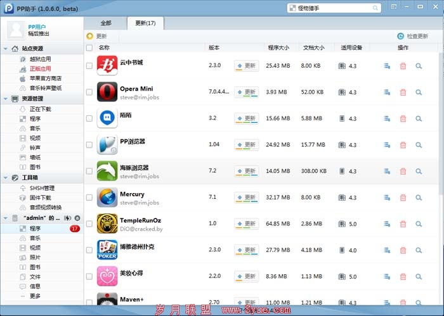The height and width of the screenshot is (316, 444).
Task: Collapse the "admin" device section
Action: pos(6,218)
